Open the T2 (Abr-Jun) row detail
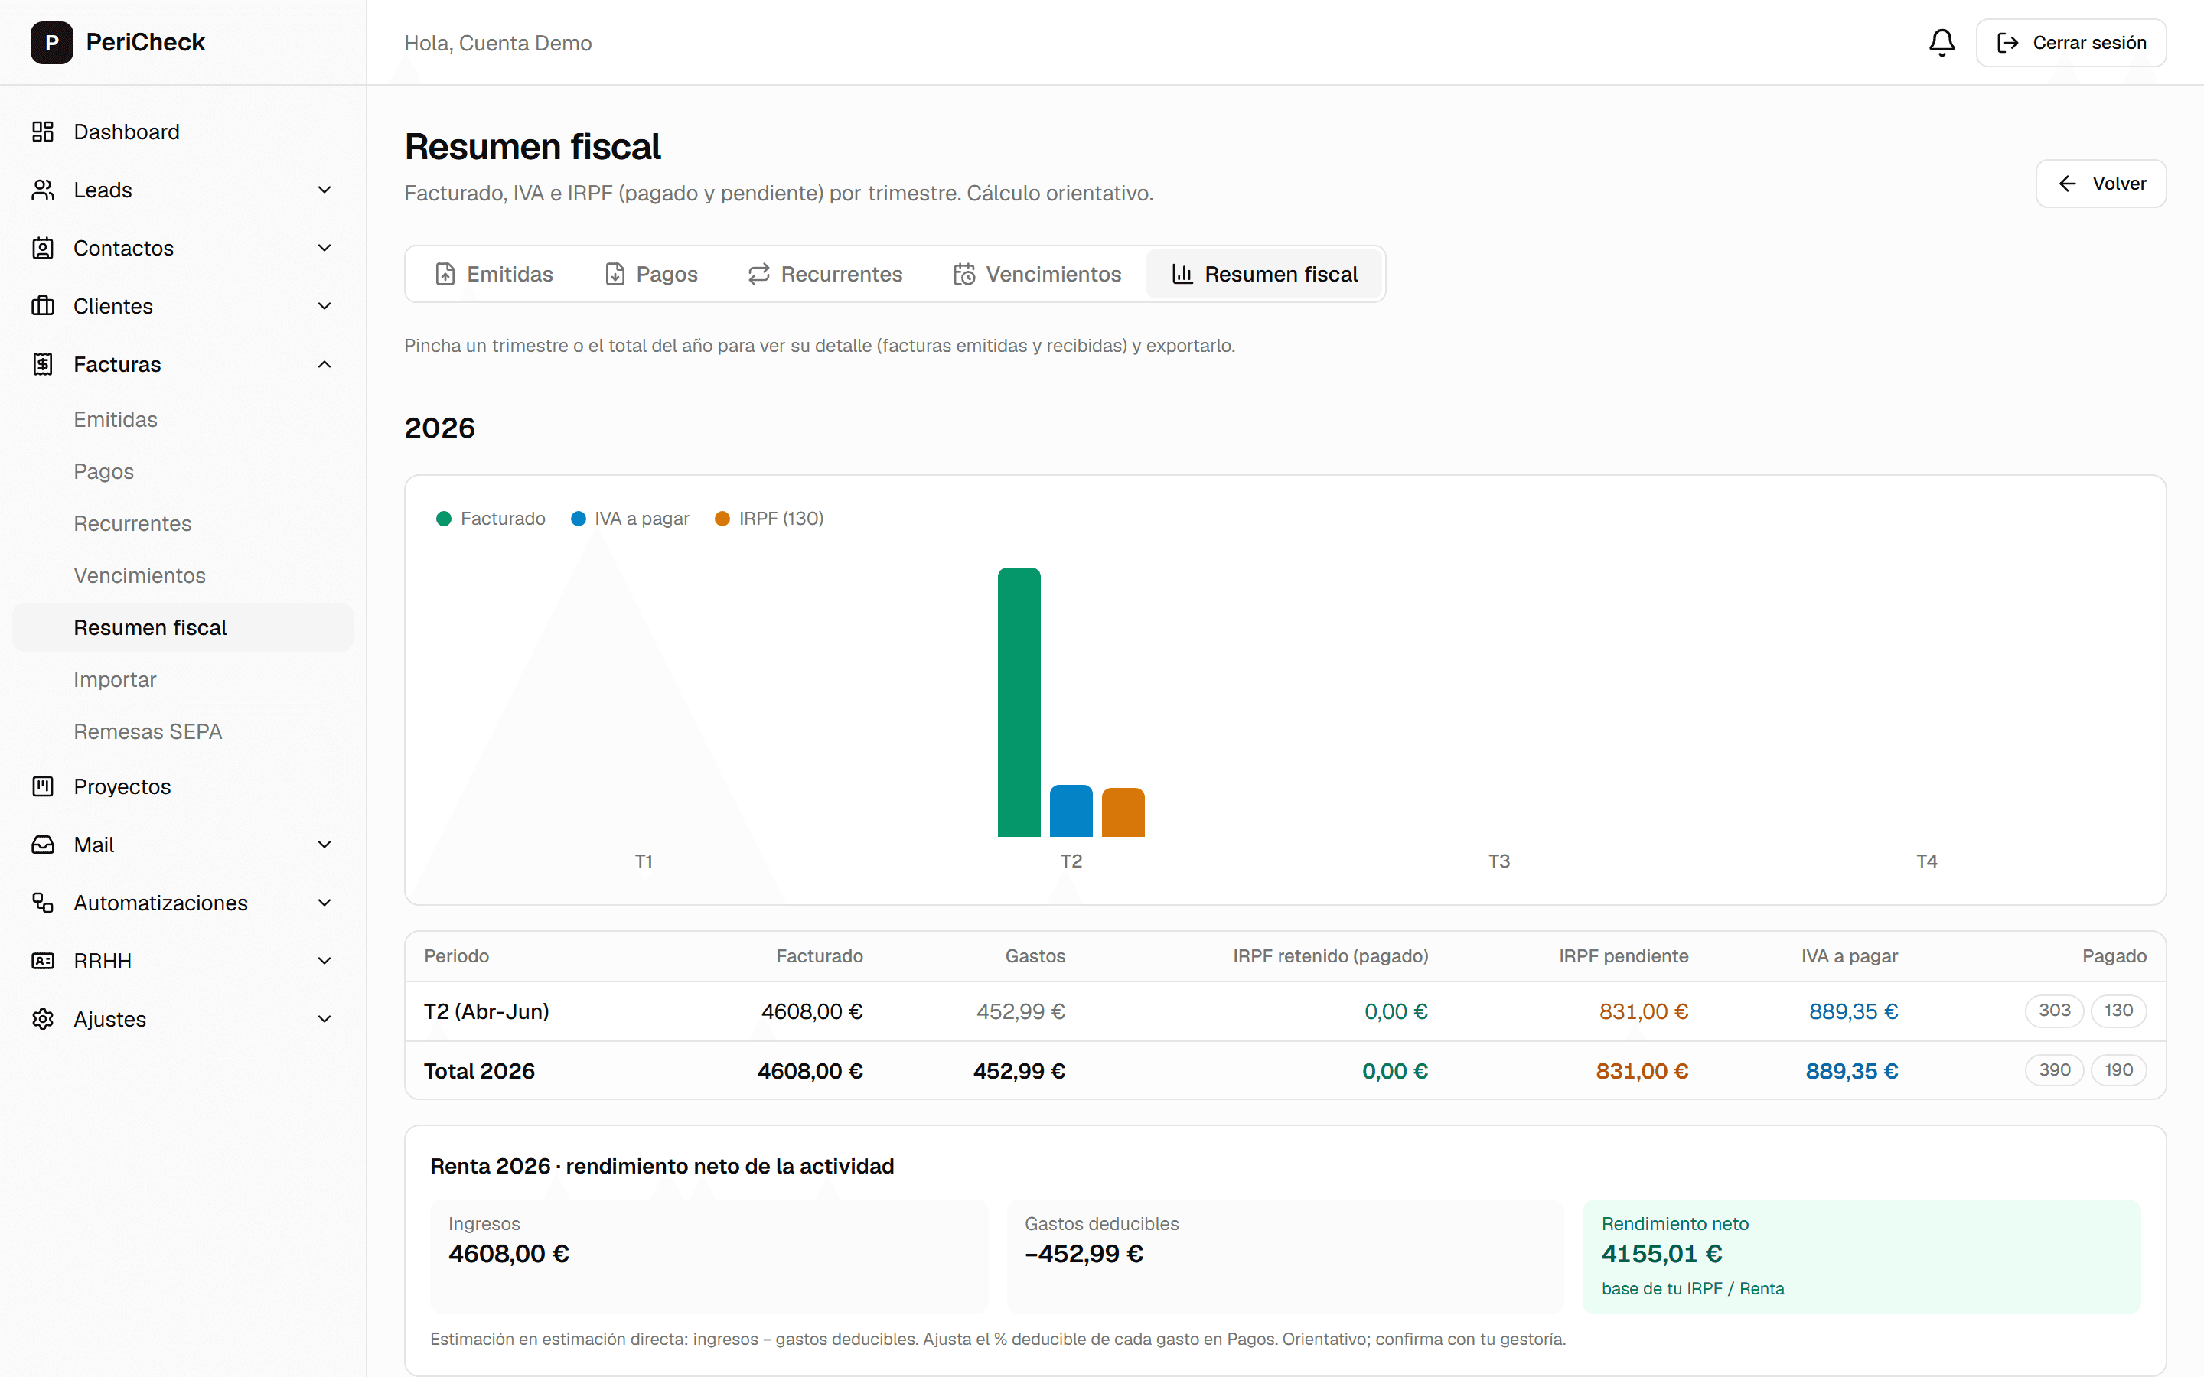The height and width of the screenshot is (1377, 2204). [x=1285, y=1011]
